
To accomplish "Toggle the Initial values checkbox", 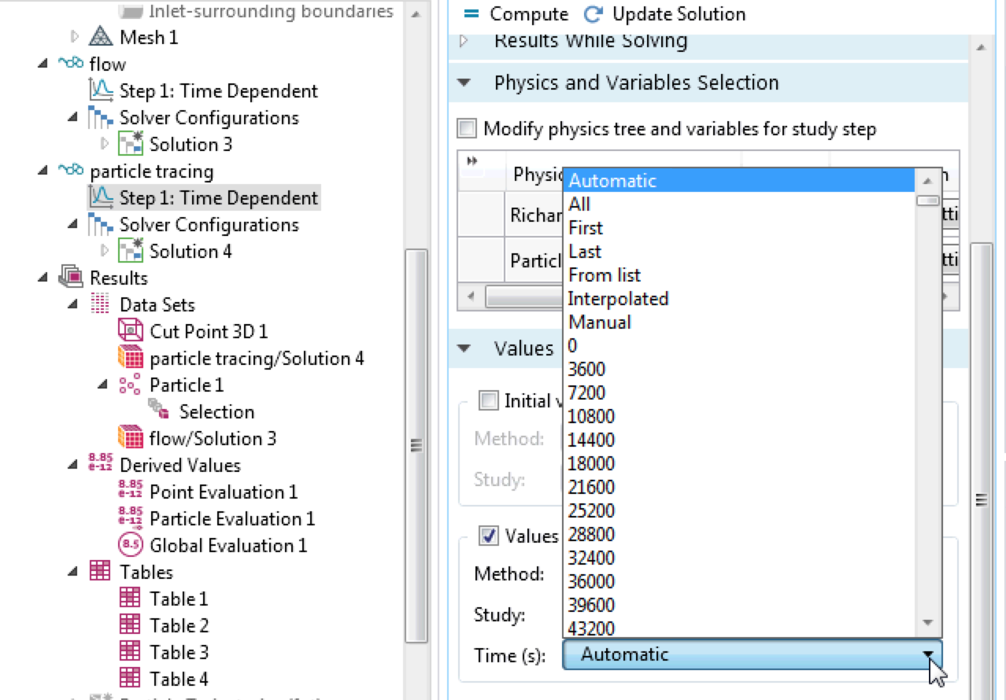I will tap(489, 400).
